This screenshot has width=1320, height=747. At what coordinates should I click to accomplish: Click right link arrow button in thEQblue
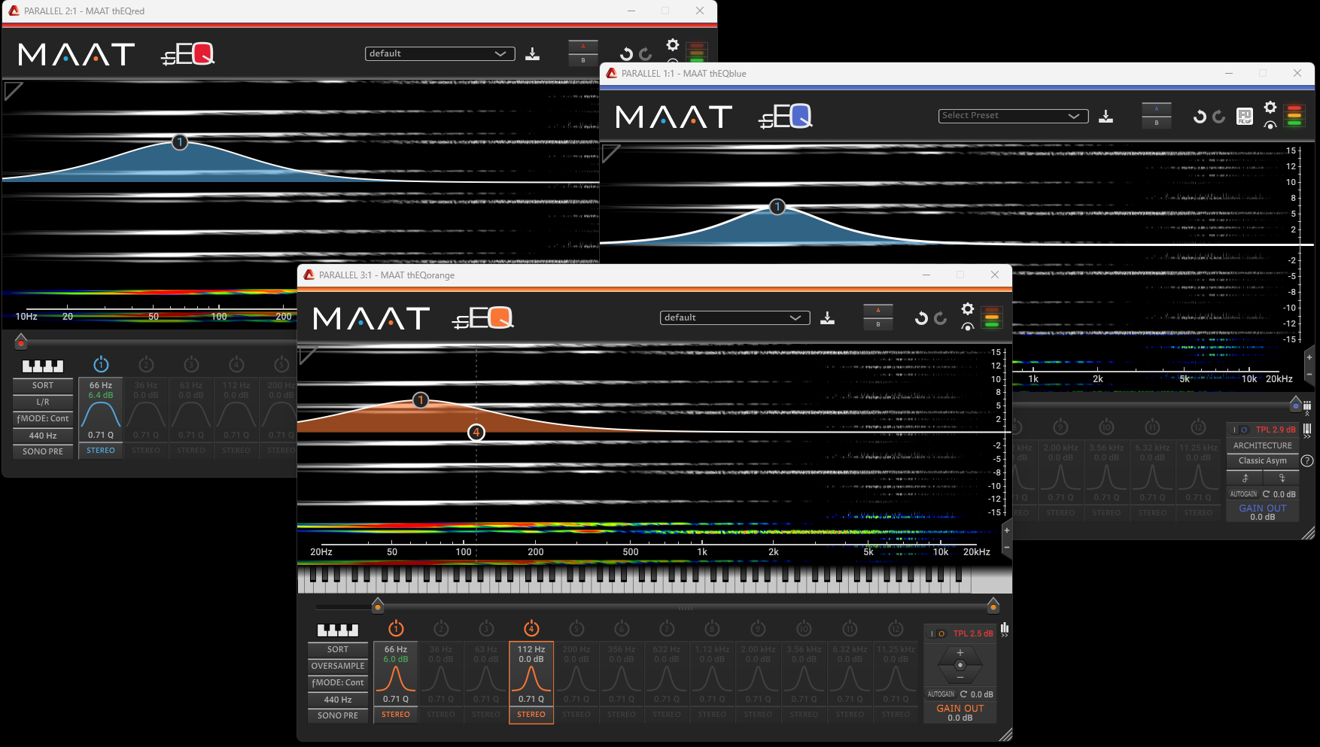[x=1282, y=478]
